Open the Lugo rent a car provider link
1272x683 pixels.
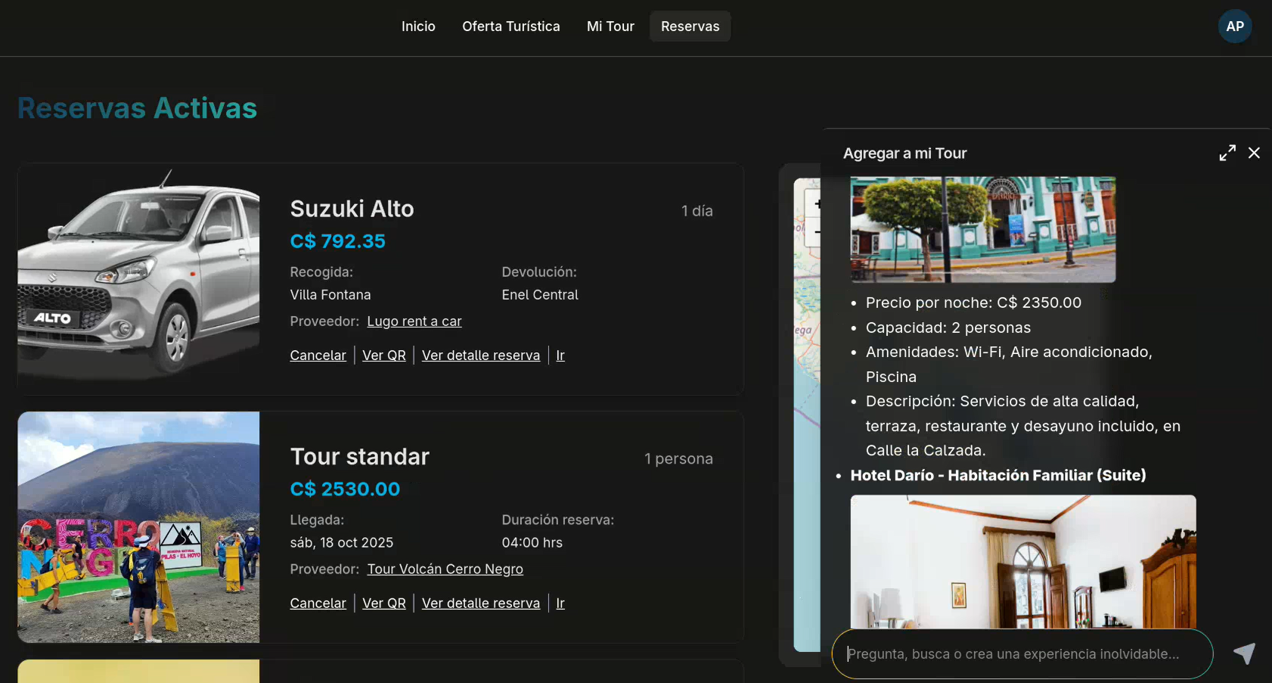(414, 321)
